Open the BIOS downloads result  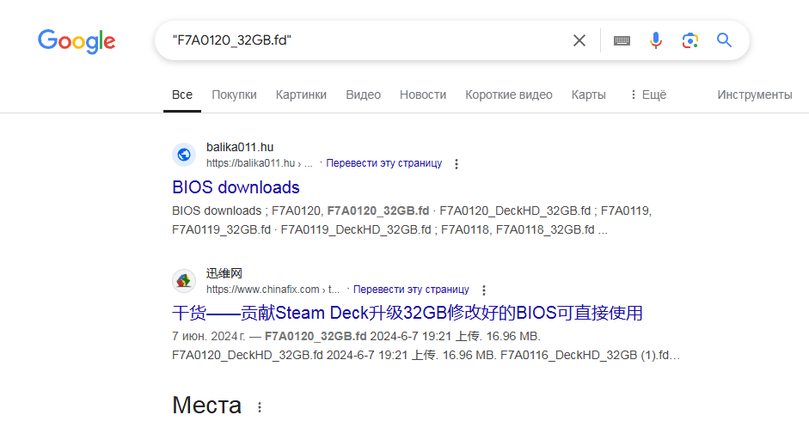pyautogui.click(x=236, y=187)
